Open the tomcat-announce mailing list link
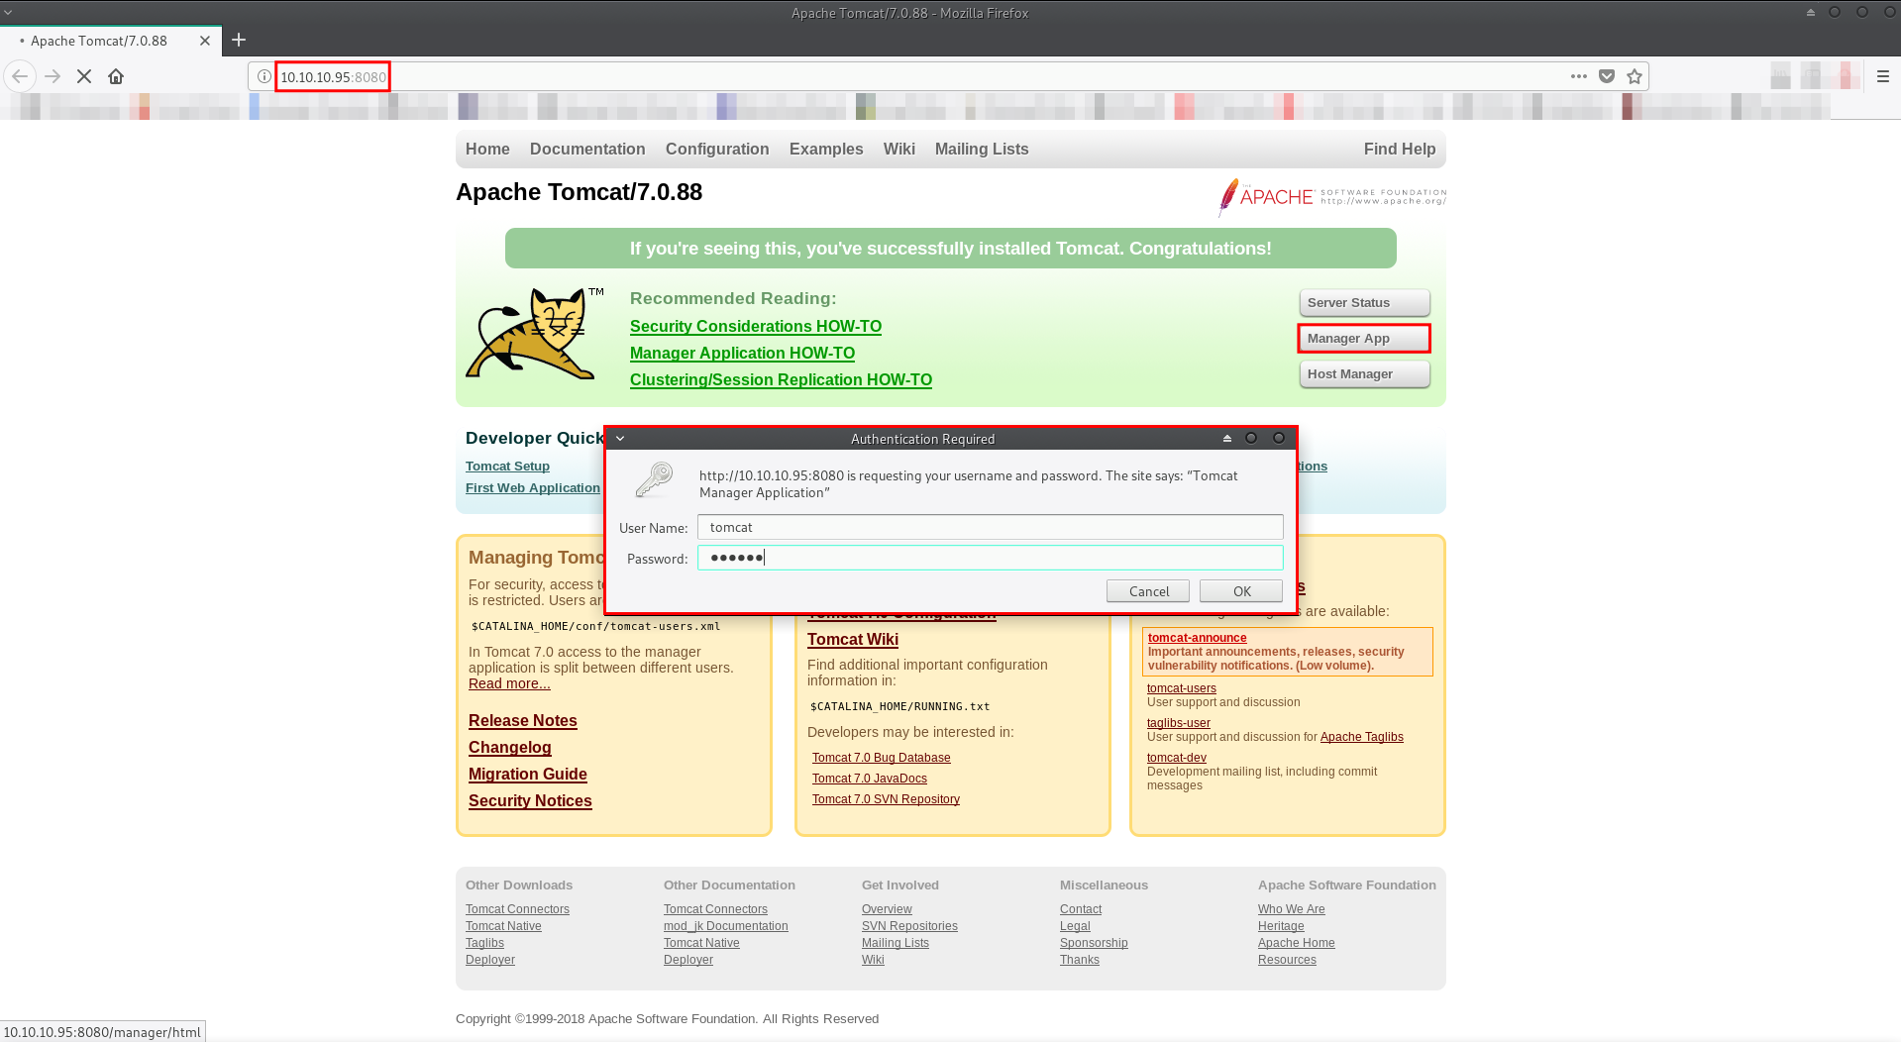The width and height of the screenshot is (1901, 1042). pyautogui.click(x=1197, y=638)
